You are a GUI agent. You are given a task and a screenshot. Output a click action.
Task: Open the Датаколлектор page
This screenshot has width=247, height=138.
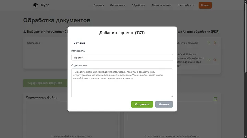[161, 5]
